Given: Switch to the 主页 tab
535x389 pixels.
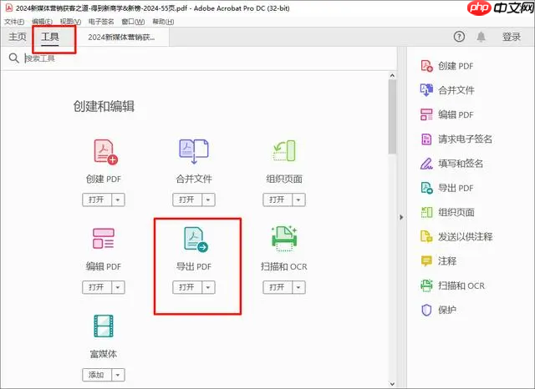Looking at the screenshot, I should (x=17, y=37).
